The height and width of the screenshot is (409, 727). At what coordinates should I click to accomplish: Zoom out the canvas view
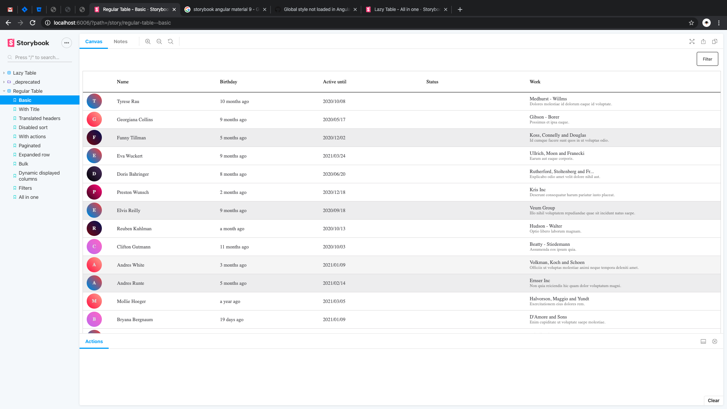159,41
